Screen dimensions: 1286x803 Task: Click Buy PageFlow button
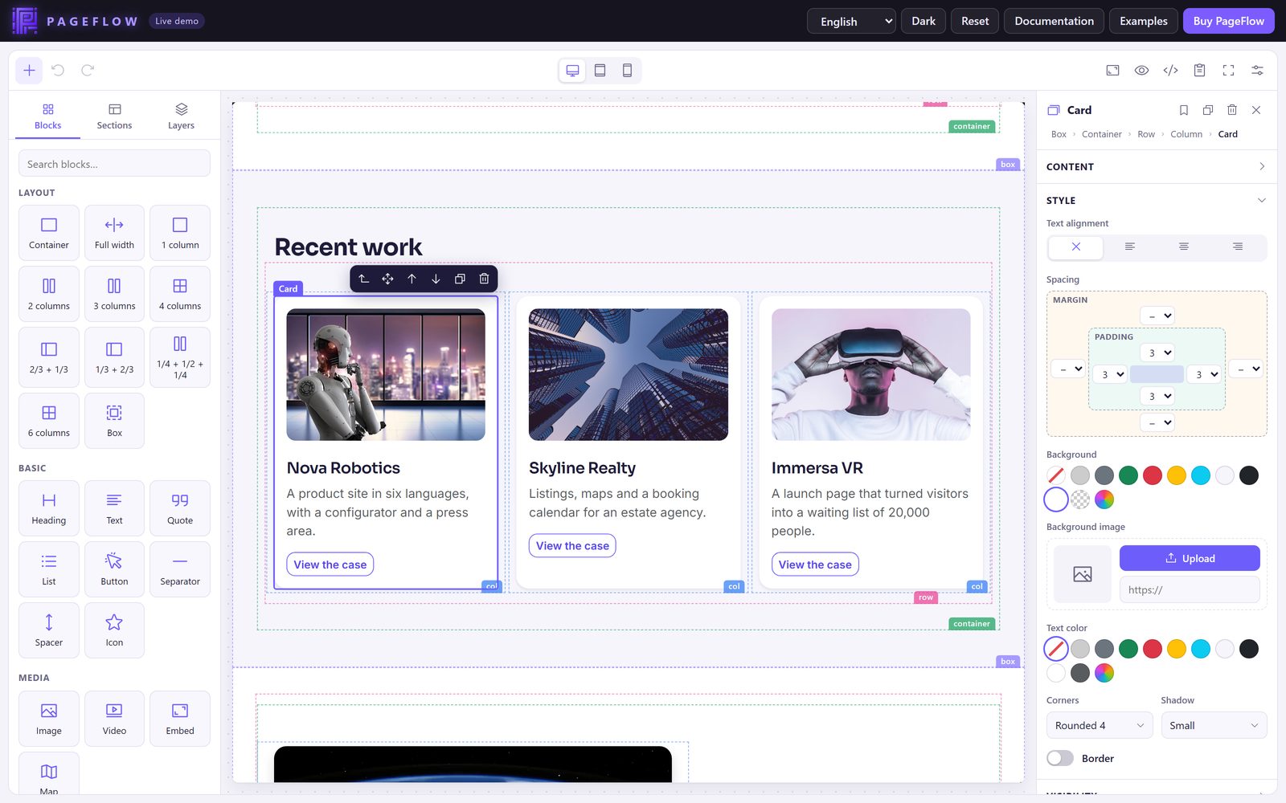tap(1228, 21)
